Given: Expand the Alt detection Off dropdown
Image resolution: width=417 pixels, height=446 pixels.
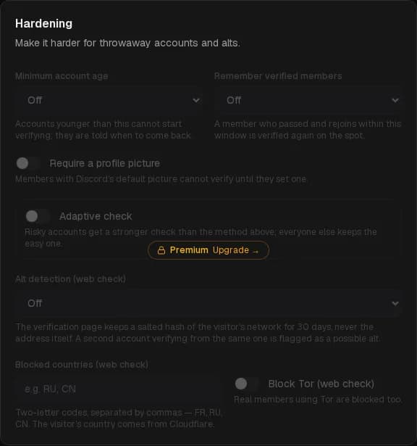Looking at the screenshot, I should tap(208, 303).
